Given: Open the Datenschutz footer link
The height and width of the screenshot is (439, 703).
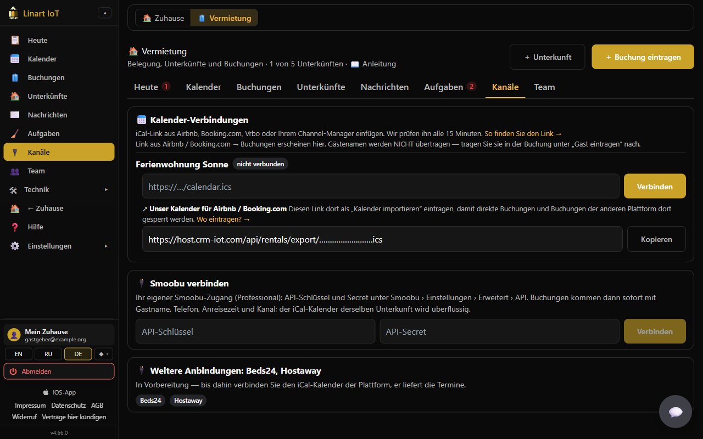Looking at the screenshot, I should click(69, 406).
